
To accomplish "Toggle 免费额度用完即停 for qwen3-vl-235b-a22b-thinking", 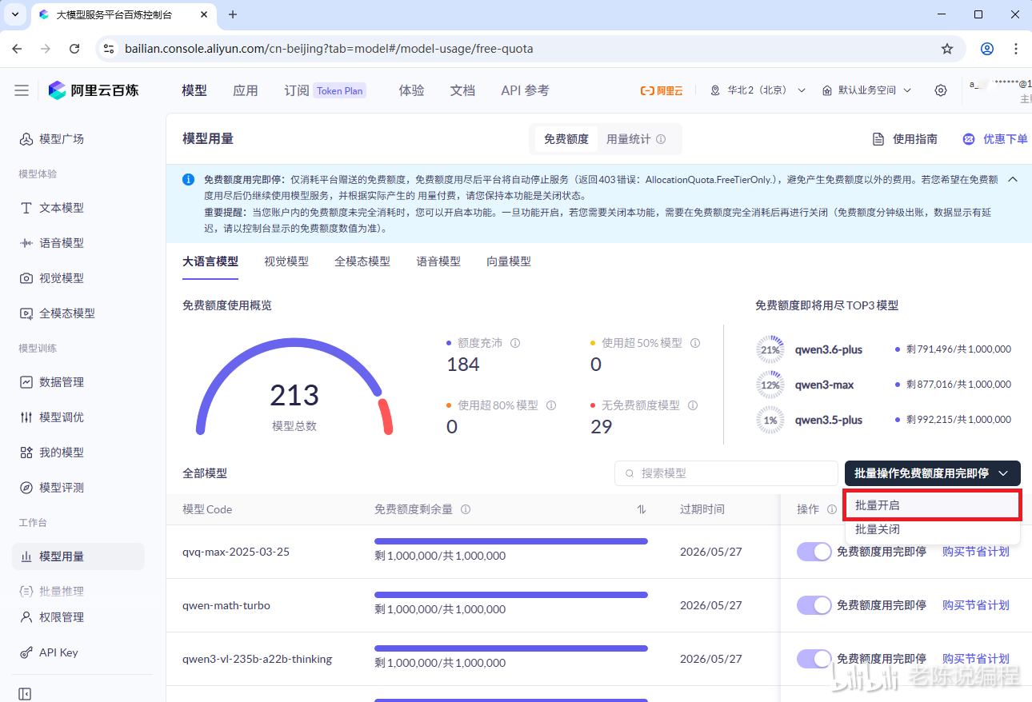I will (x=814, y=659).
